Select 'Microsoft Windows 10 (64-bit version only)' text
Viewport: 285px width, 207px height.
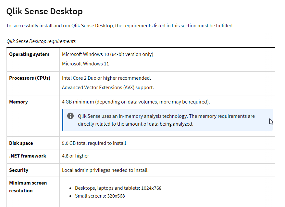[107, 54]
